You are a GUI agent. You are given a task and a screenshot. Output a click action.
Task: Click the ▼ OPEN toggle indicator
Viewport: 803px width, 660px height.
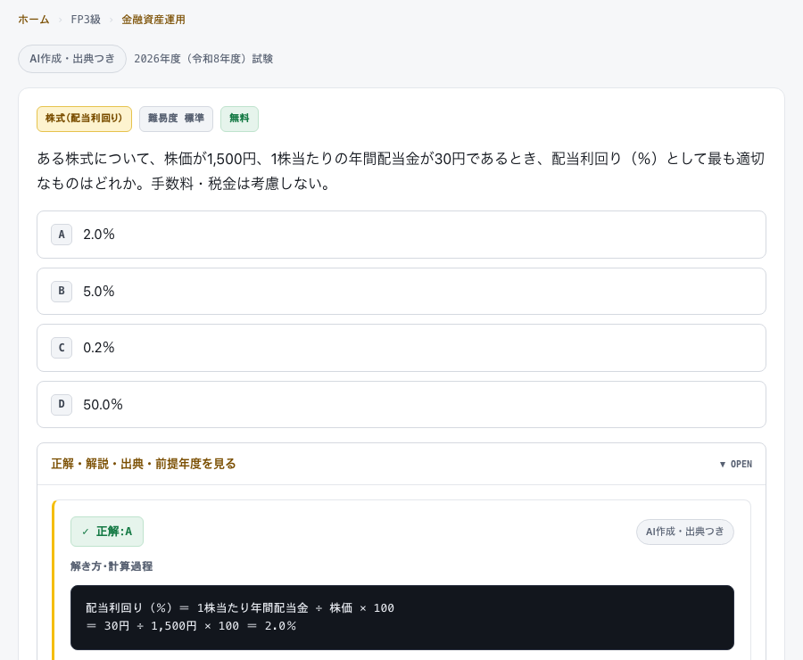[x=735, y=464]
